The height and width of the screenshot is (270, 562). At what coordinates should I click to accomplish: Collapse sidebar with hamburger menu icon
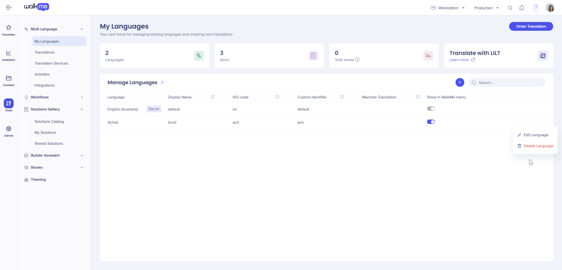point(9,8)
